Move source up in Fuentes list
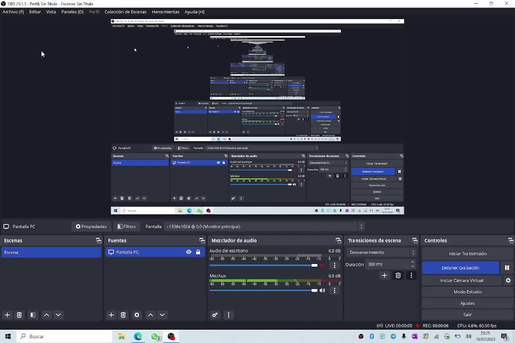Viewport: 515px width, 343px height. (x=150, y=315)
